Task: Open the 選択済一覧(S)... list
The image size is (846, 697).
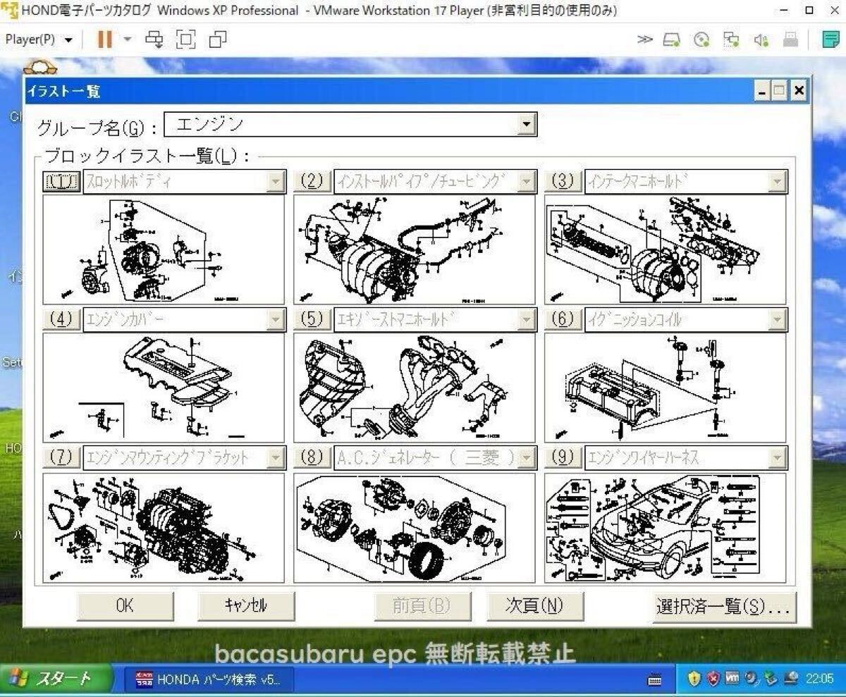Action: [x=725, y=605]
